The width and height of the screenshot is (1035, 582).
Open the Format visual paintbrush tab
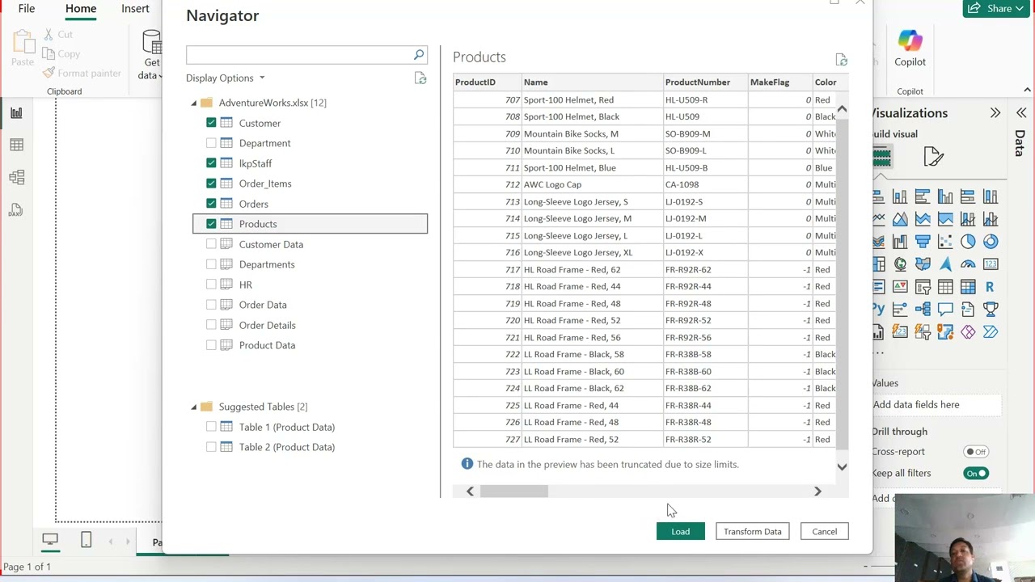933,157
